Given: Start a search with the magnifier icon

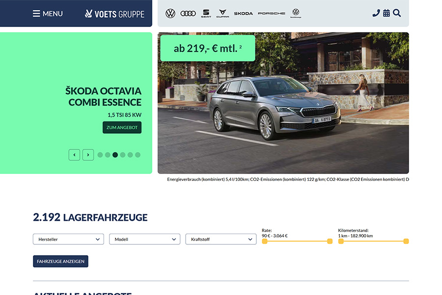Looking at the screenshot, I should pos(397,13).
